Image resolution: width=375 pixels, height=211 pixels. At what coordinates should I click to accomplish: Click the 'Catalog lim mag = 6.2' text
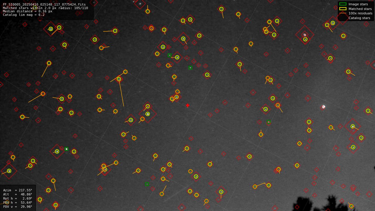[x=24, y=15]
